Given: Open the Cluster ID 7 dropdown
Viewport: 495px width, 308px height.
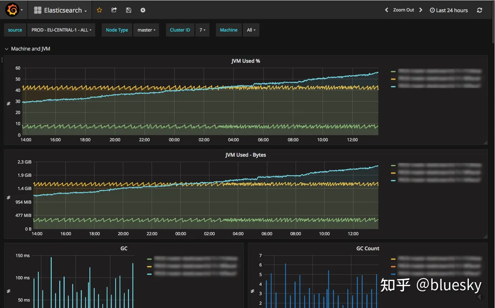Looking at the screenshot, I should coord(202,30).
